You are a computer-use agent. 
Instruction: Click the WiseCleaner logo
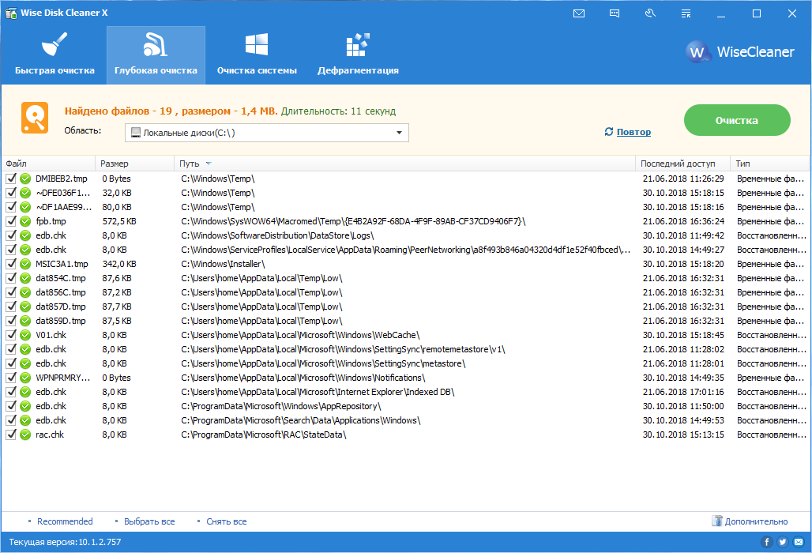[x=740, y=52]
